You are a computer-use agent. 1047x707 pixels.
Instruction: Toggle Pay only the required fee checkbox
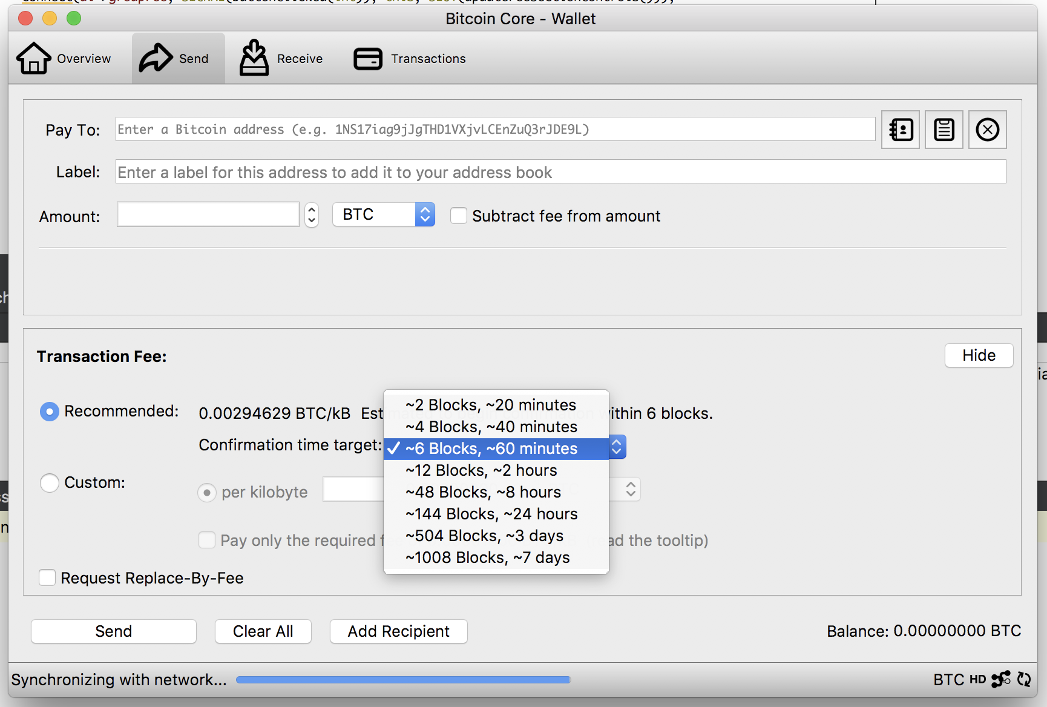click(207, 540)
